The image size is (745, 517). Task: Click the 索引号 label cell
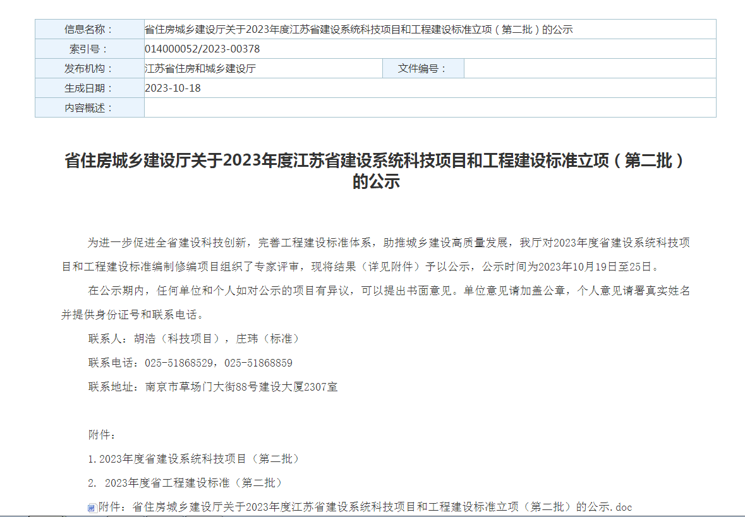(x=89, y=49)
